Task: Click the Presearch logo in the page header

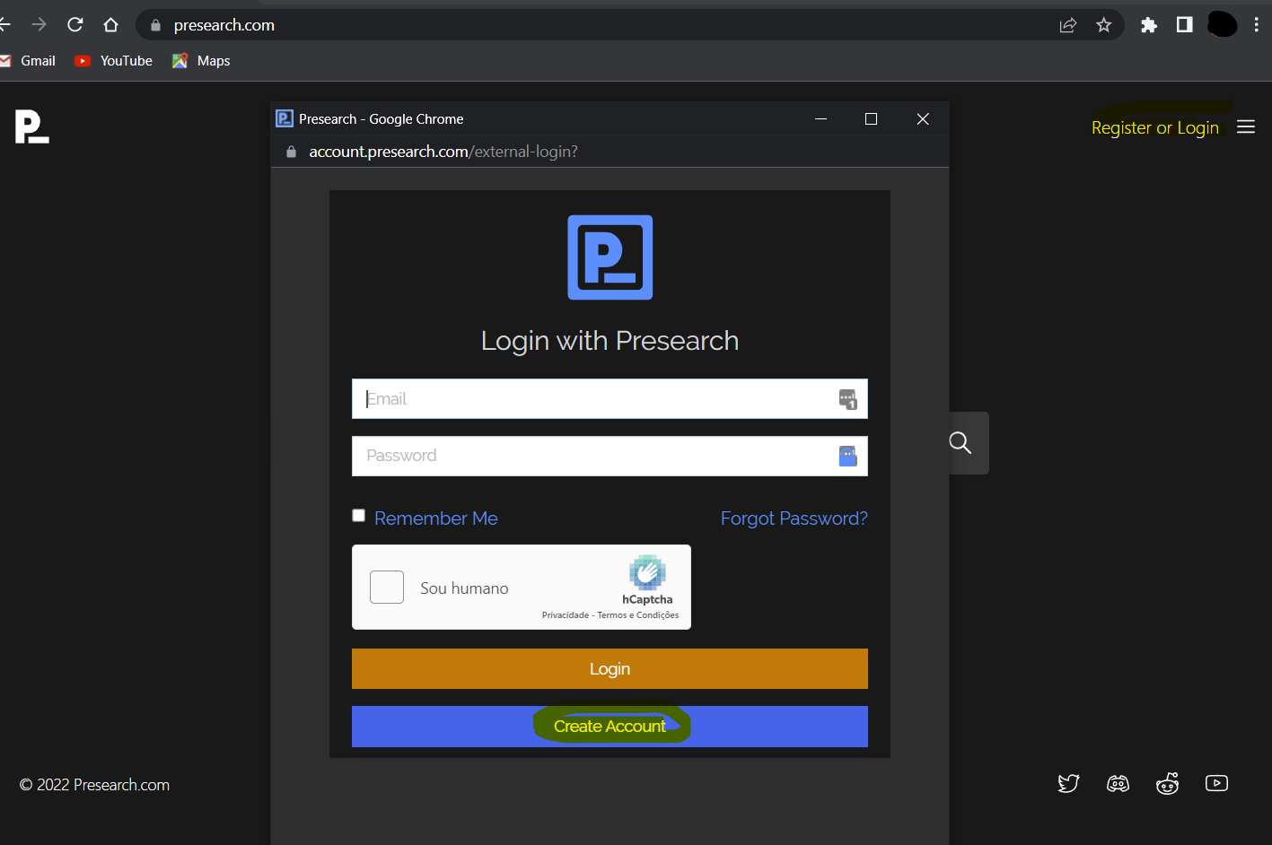Action: click(31, 126)
